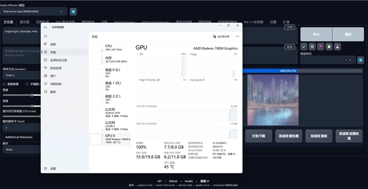Click the 发送到 后期处理 button
The height and width of the screenshot is (189, 368).
[x=349, y=136]
